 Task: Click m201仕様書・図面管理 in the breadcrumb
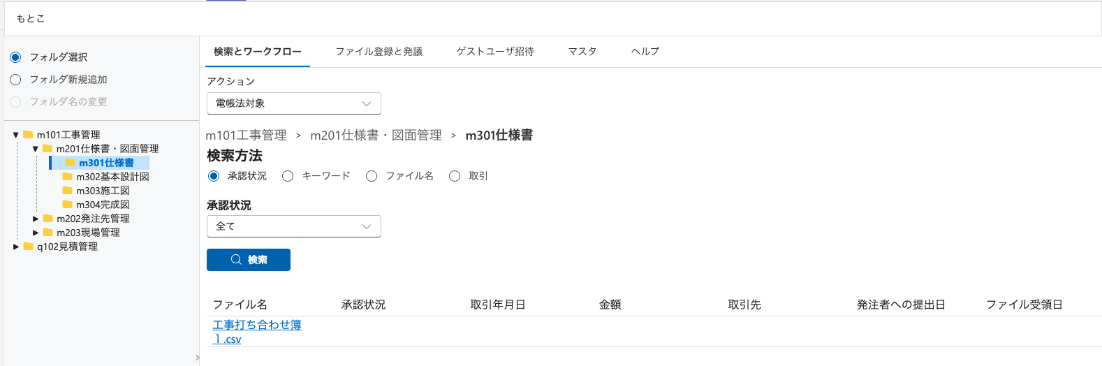pyautogui.click(x=376, y=136)
